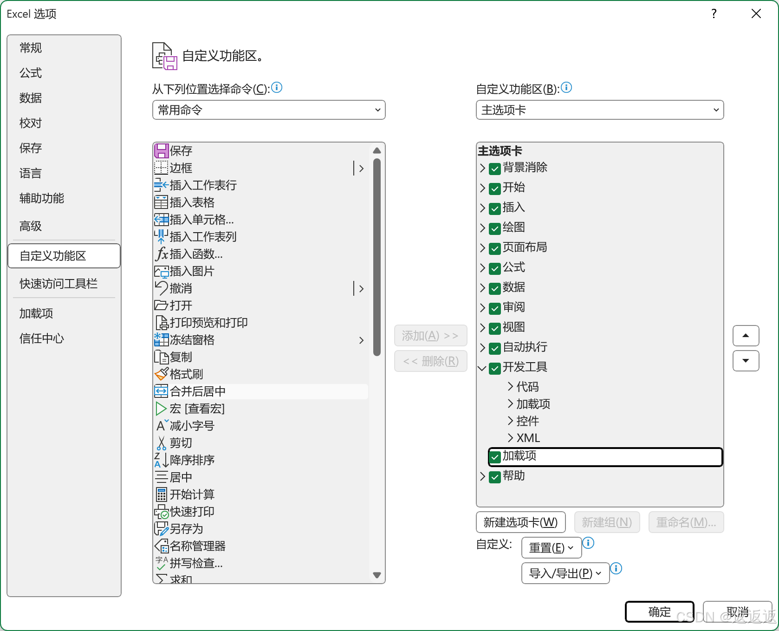Select the 开始计算 calculator icon

coord(161,494)
